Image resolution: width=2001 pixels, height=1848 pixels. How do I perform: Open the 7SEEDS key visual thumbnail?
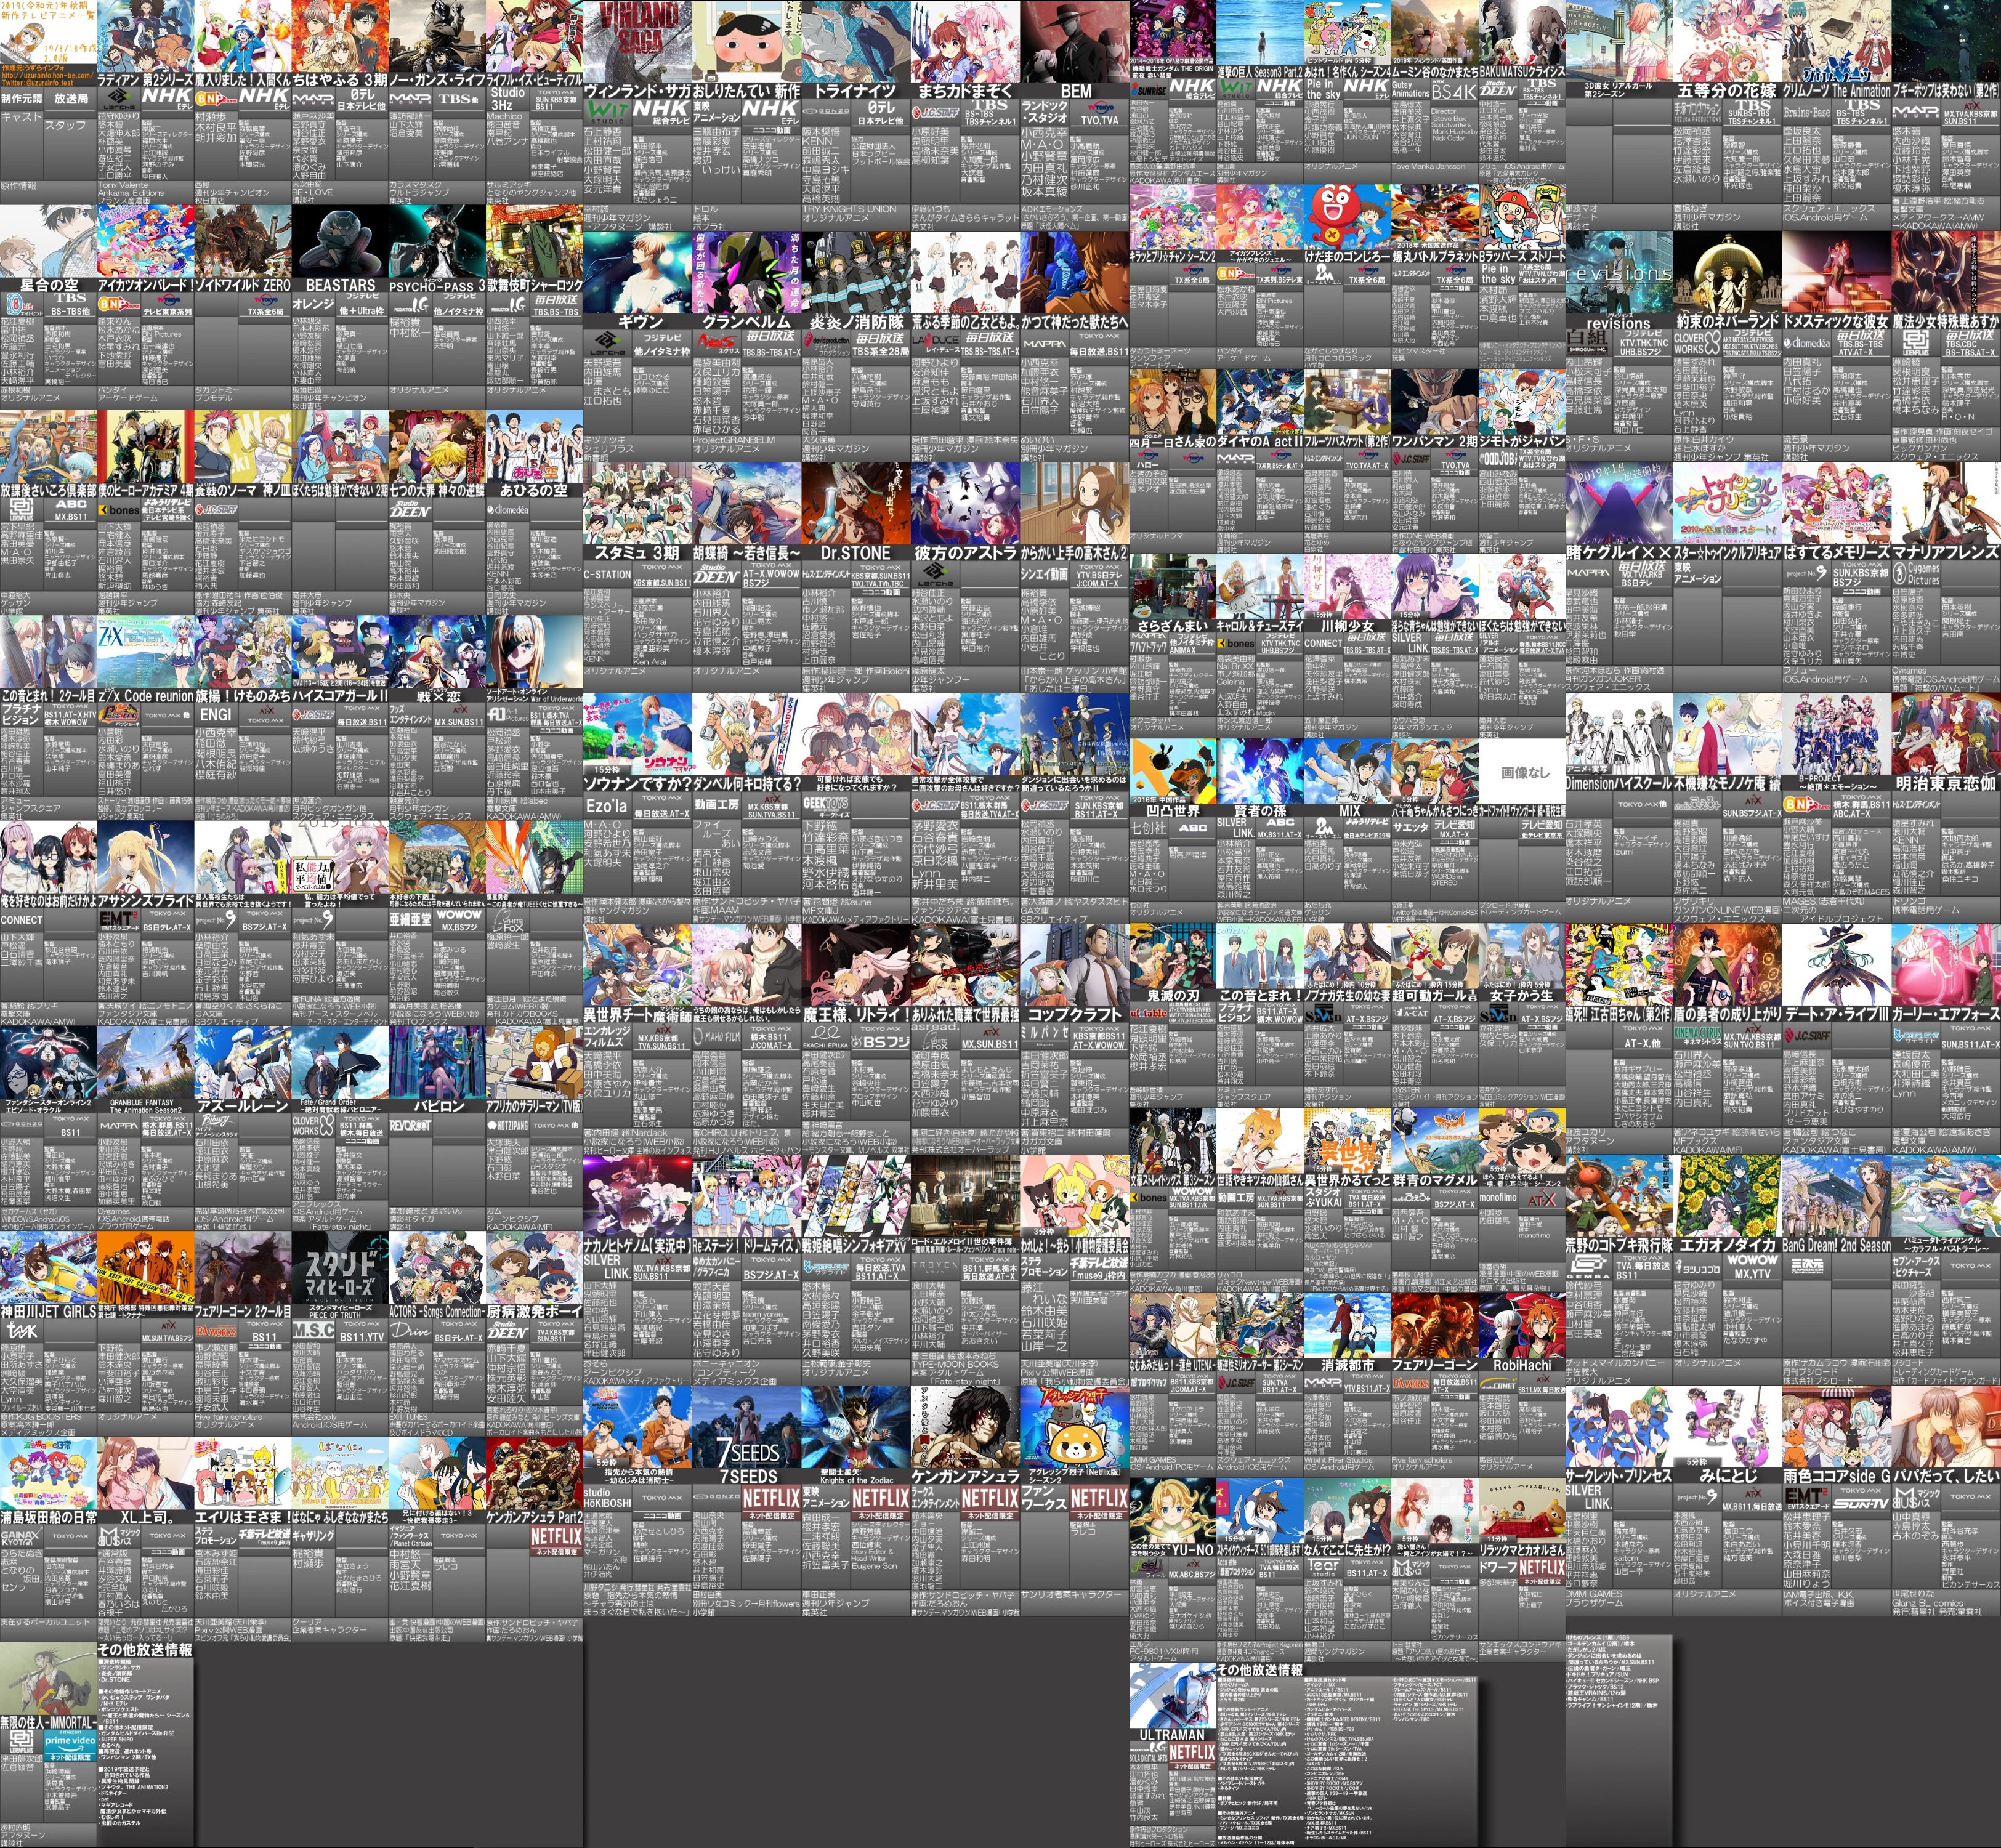(x=746, y=1426)
